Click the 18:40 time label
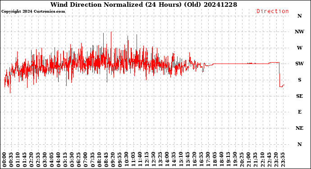311x169 pixels. 221,160
